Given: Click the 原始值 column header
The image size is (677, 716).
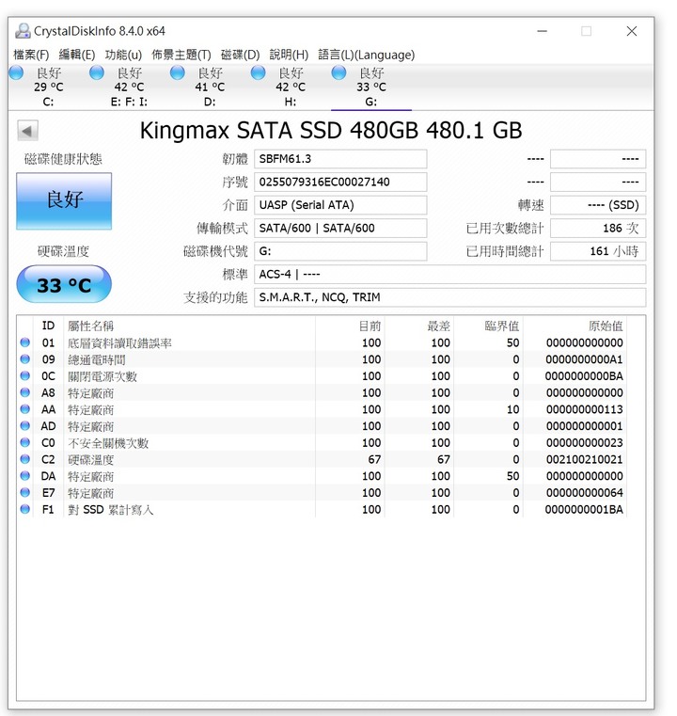Looking at the screenshot, I should click(x=575, y=326).
